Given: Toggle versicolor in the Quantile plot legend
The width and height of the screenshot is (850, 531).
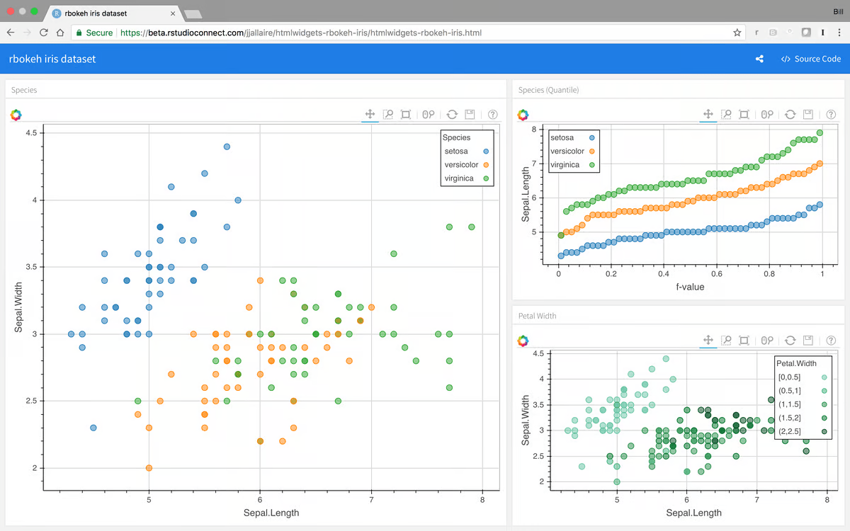Looking at the screenshot, I should [566, 152].
